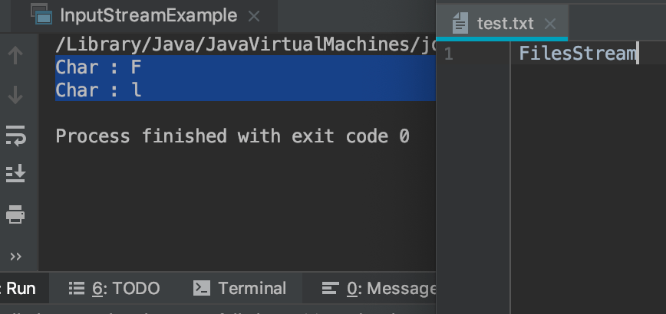Close the InputStreamExample run tab

tap(253, 17)
